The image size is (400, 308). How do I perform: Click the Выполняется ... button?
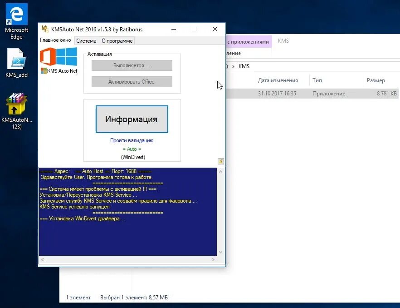point(132,65)
